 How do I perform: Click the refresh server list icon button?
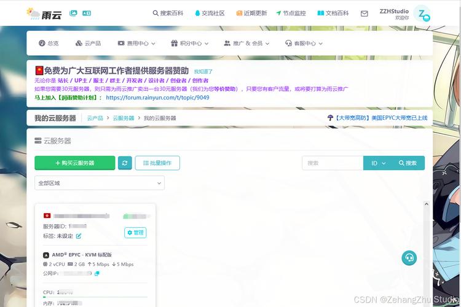[125, 163]
